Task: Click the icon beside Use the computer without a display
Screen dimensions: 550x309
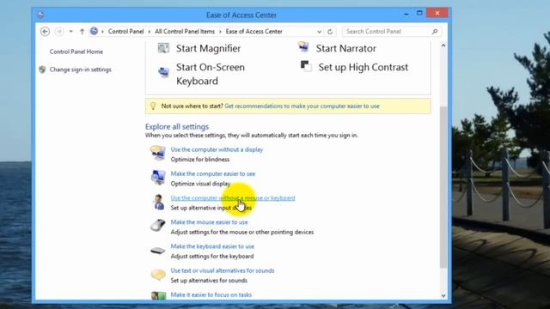Action: 158,153
